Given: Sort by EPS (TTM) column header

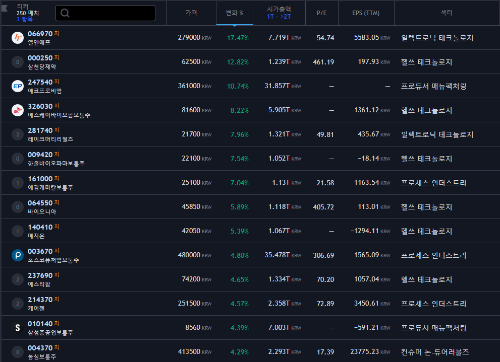Looking at the screenshot, I should [366, 13].
